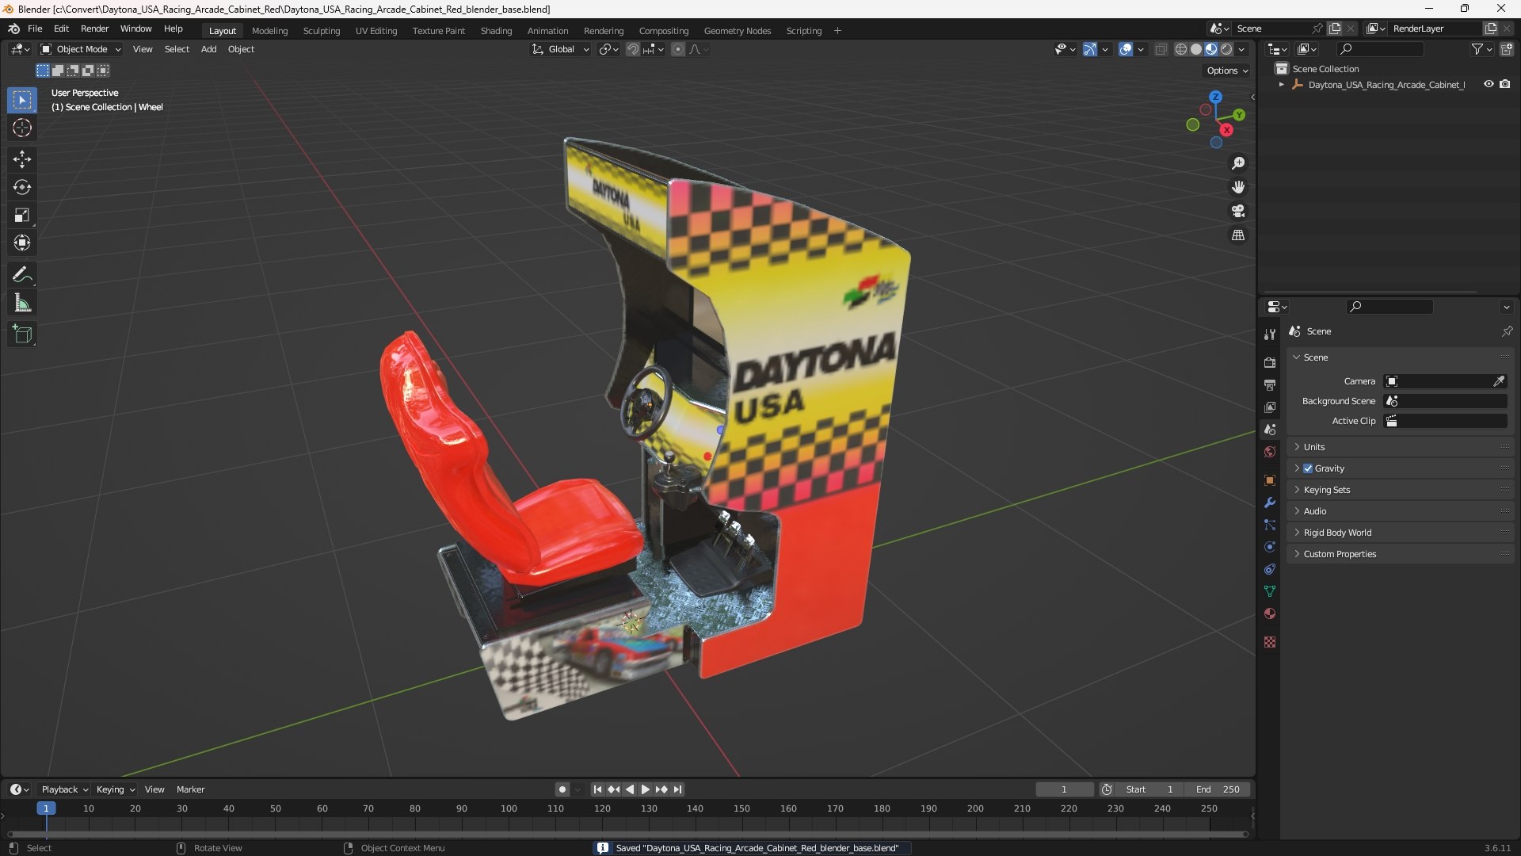The width and height of the screenshot is (1521, 856).
Task: Select the Scale tool
Action: pyautogui.click(x=22, y=215)
